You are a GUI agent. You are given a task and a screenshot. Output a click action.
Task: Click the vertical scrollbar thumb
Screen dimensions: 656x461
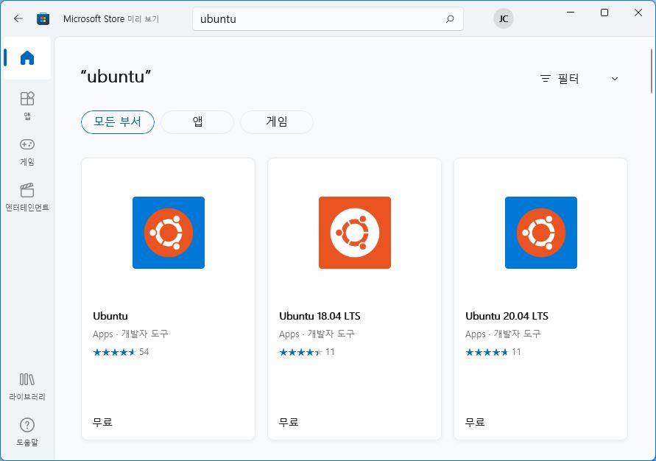(x=652, y=71)
